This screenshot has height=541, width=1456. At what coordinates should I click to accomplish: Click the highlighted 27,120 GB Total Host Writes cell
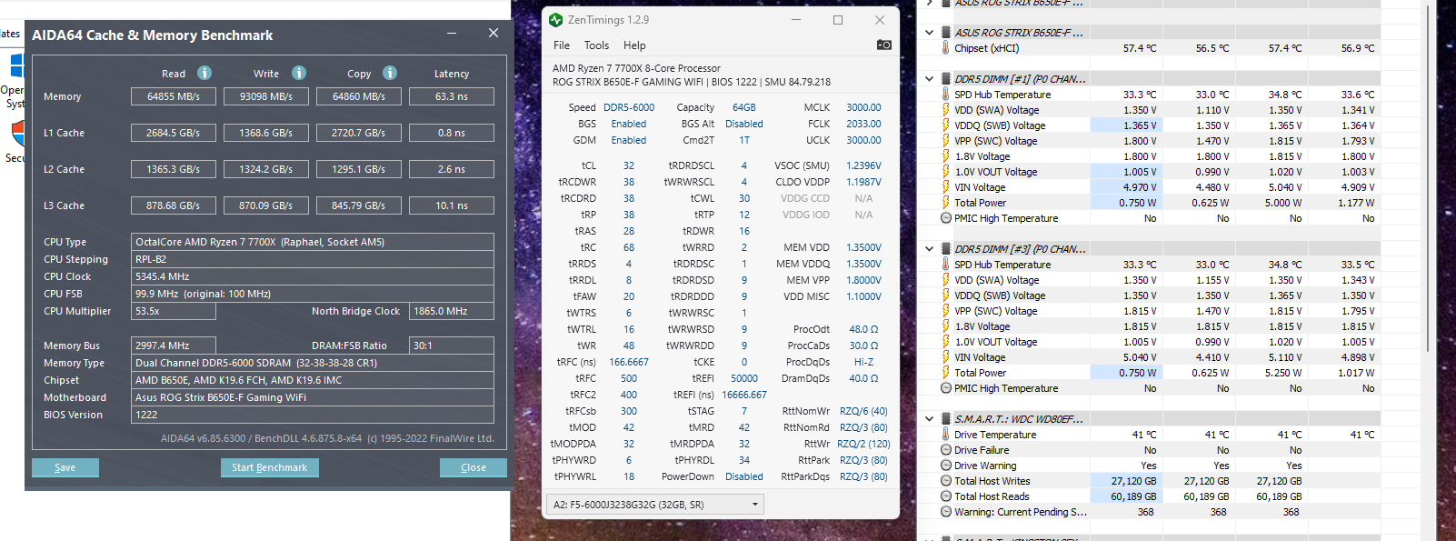click(x=1125, y=481)
